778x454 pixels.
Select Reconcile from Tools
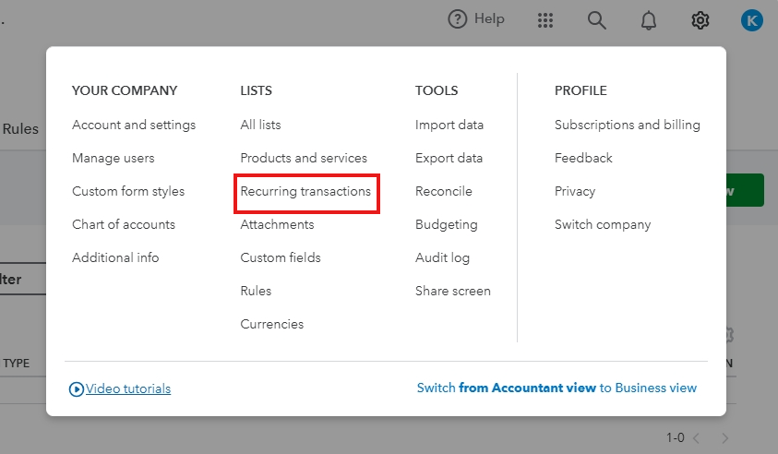[x=444, y=191]
